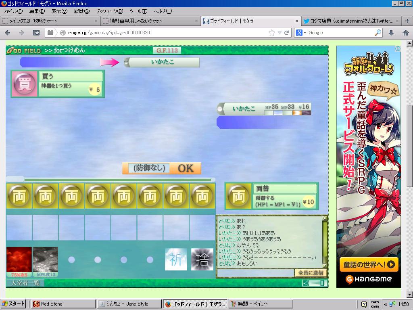Open Firefox downloads arrow icon
Image resolution: width=413 pixels, height=310 pixels.
tap(391, 33)
